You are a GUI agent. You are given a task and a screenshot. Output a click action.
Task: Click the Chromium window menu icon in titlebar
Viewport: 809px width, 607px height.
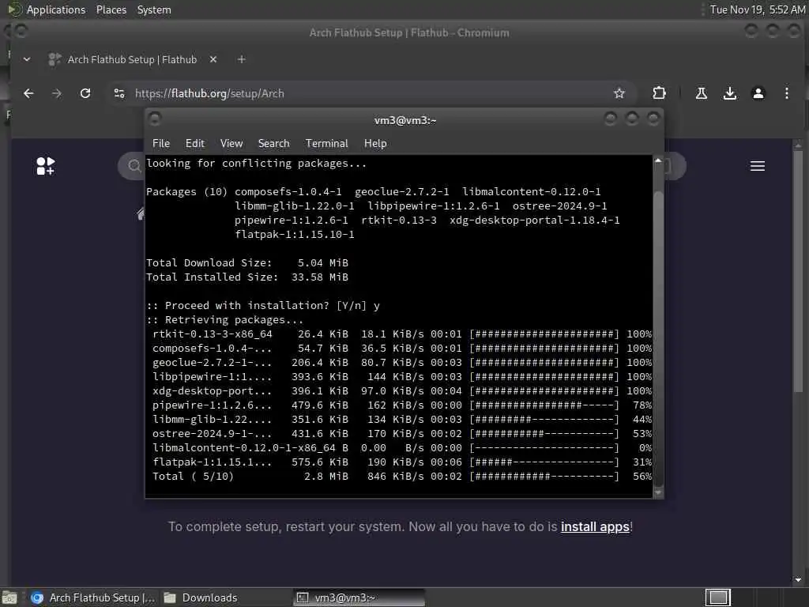tap(21, 32)
